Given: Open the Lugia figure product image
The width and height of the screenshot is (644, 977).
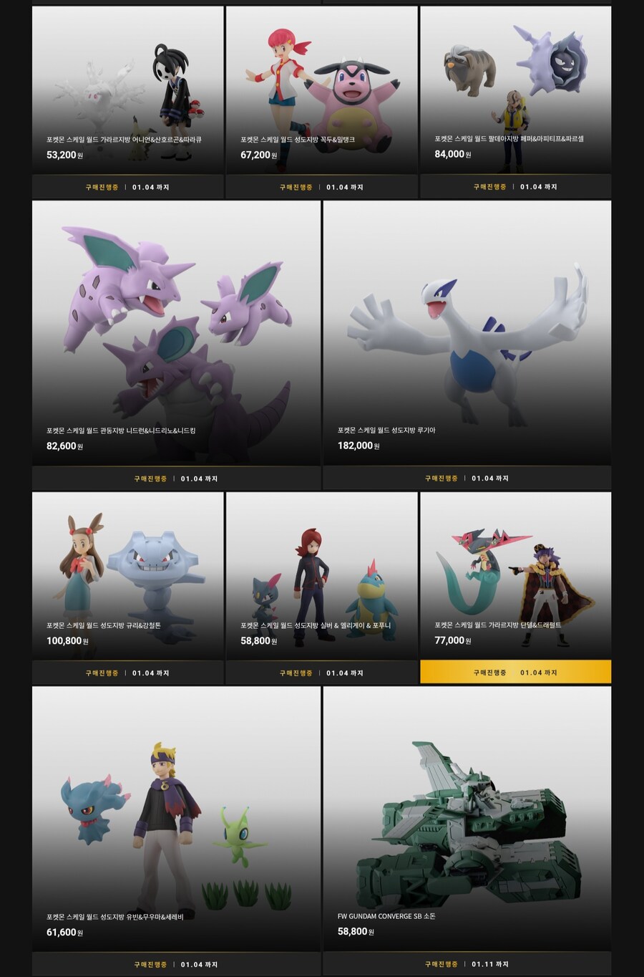Looking at the screenshot, I should (467, 333).
